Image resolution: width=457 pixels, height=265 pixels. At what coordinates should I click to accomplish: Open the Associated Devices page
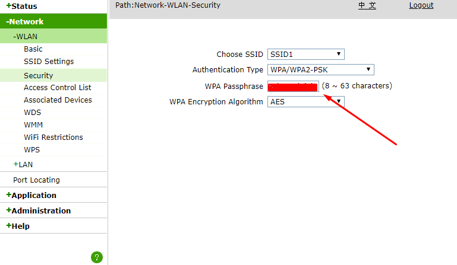(x=58, y=100)
